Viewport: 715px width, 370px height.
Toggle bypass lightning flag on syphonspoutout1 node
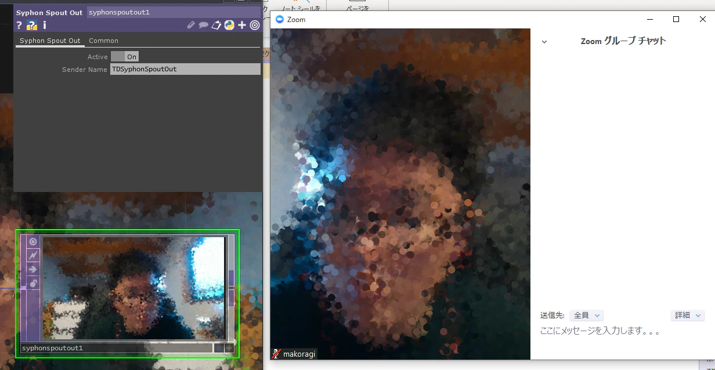(x=33, y=255)
